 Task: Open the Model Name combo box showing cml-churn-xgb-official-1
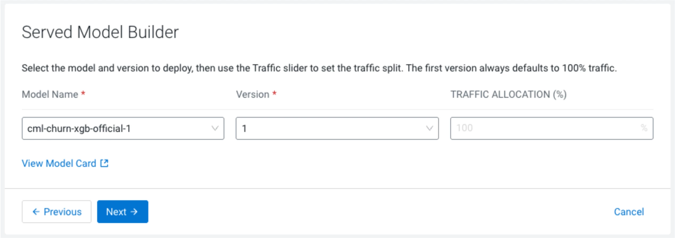pyautogui.click(x=123, y=128)
